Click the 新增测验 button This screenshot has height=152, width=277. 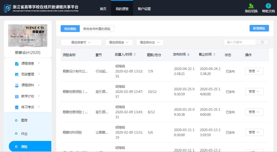(x=259, y=28)
